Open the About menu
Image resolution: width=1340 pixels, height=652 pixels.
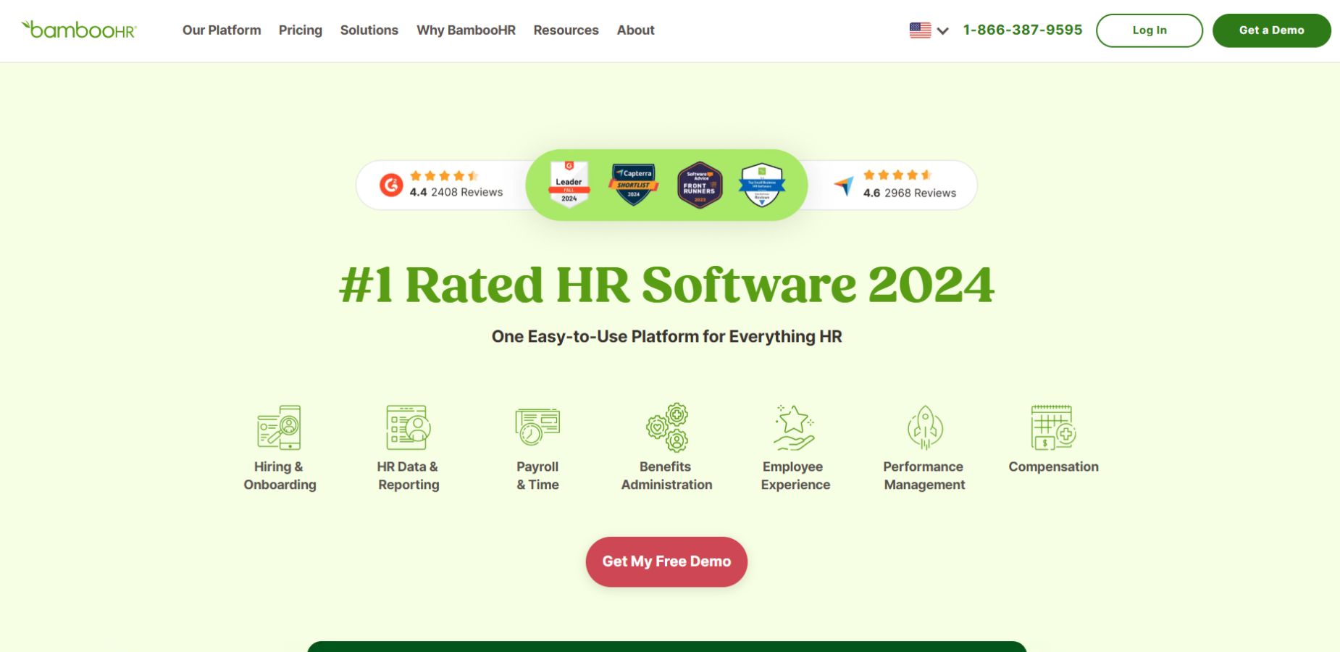pyautogui.click(x=636, y=30)
